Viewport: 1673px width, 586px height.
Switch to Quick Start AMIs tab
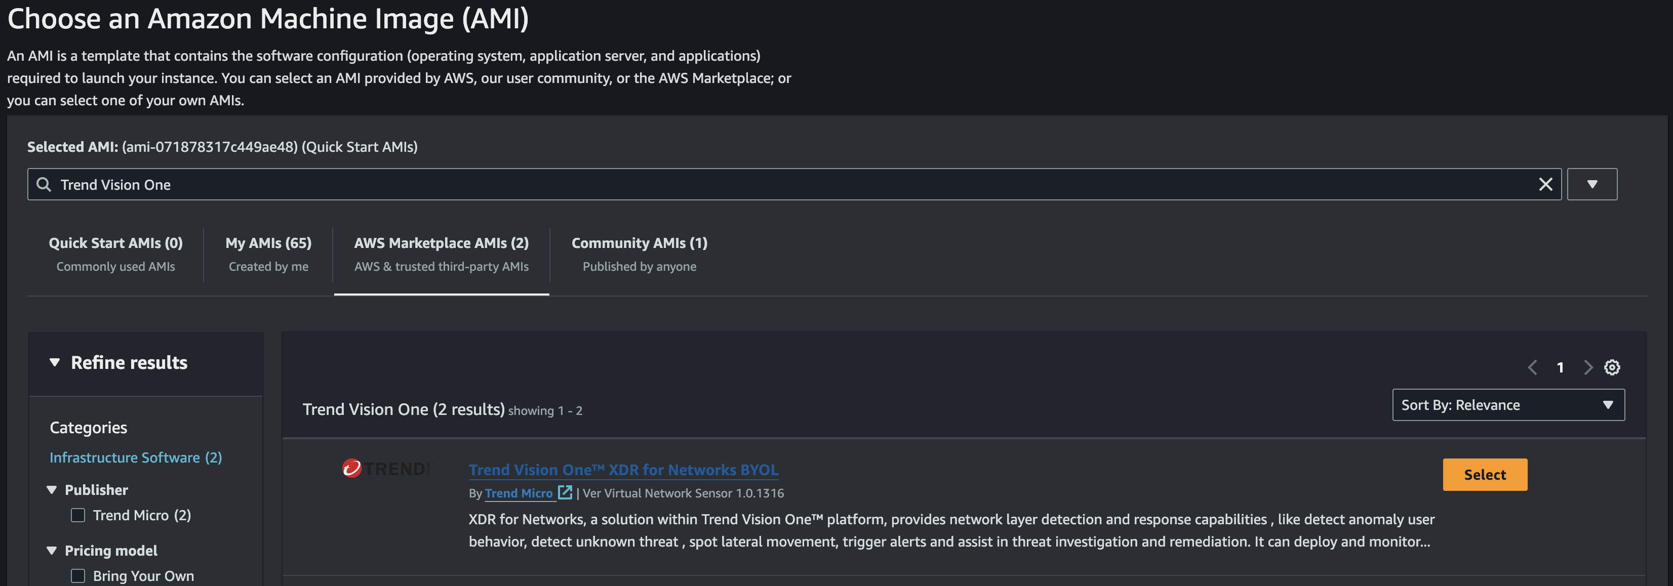click(115, 255)
